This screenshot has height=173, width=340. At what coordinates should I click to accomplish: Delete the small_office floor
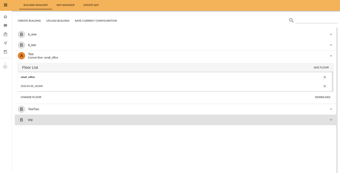click(x=325, y=77)
